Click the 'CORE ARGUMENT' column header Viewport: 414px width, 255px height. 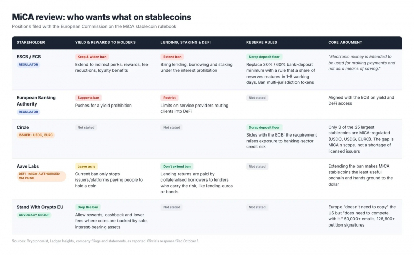coord(345,42)
